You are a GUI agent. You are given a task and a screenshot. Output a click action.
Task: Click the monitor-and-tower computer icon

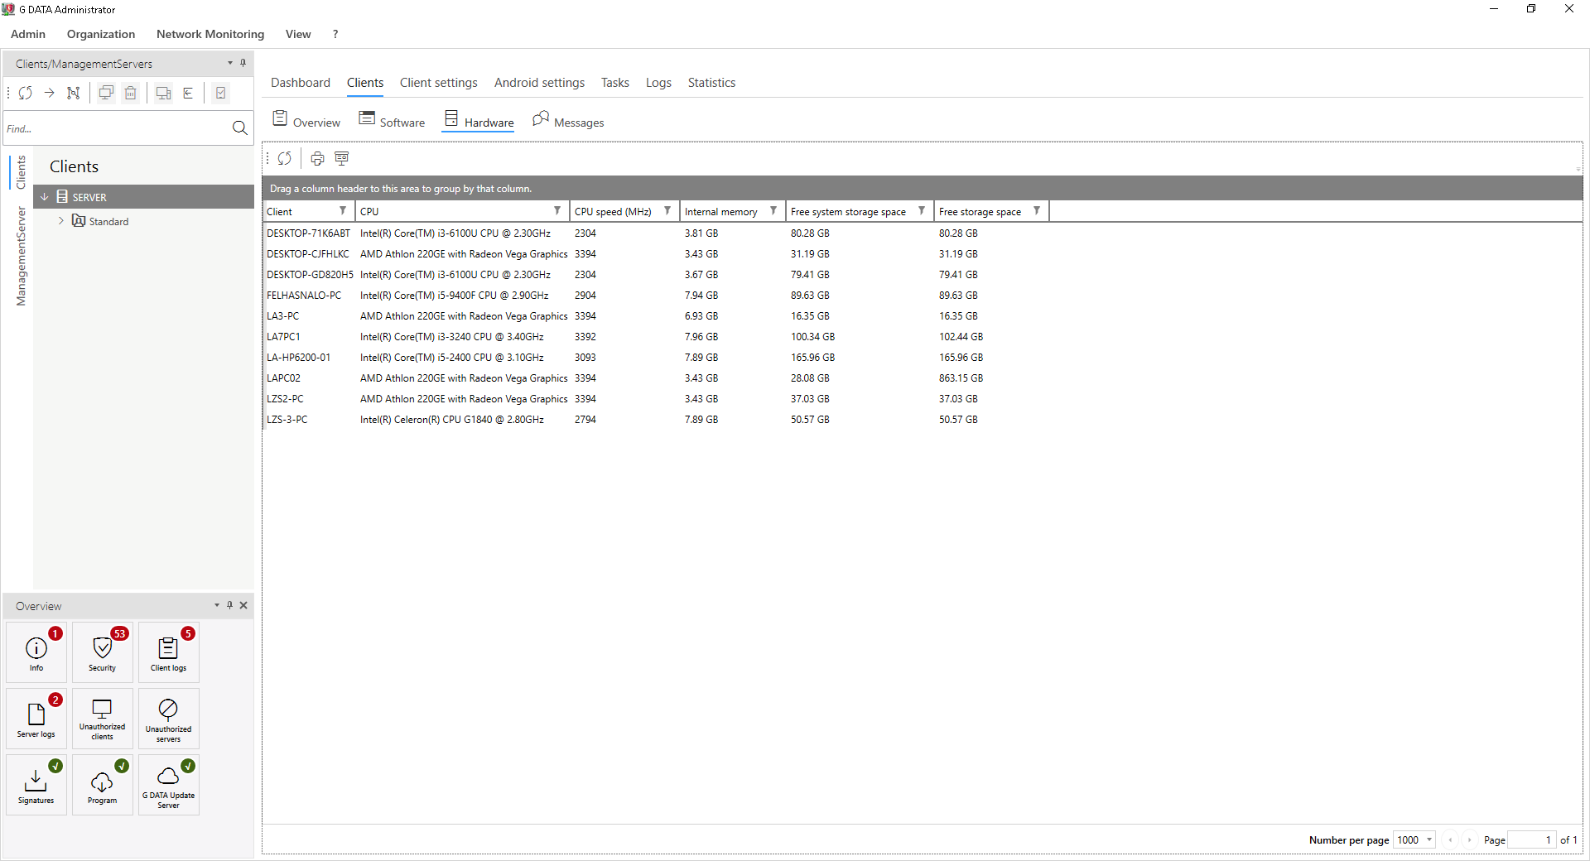[x=163, y=93]
